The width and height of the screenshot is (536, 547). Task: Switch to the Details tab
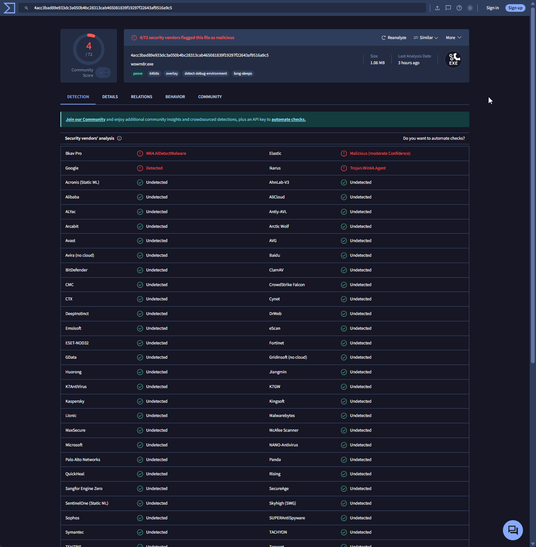pos(110,97)
